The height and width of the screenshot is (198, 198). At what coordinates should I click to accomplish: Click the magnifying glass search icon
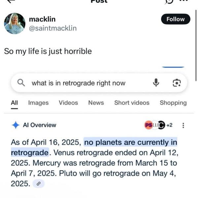coord(21,83)
